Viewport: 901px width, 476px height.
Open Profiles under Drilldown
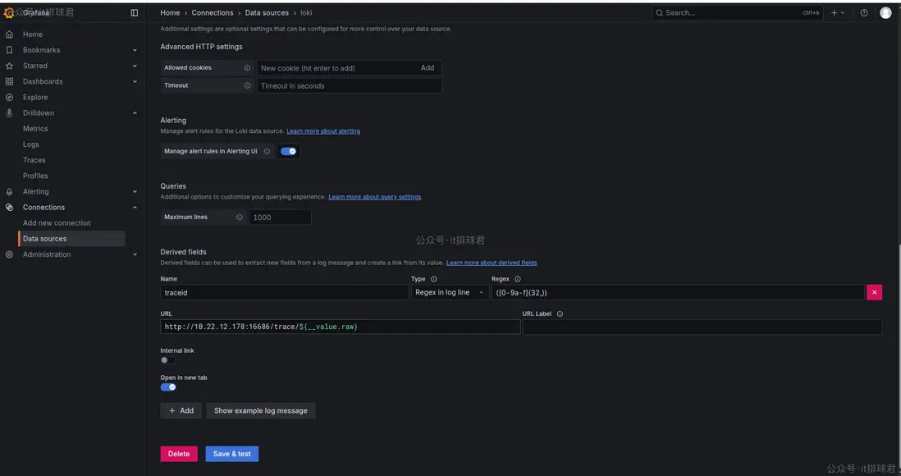pos(35,176)
